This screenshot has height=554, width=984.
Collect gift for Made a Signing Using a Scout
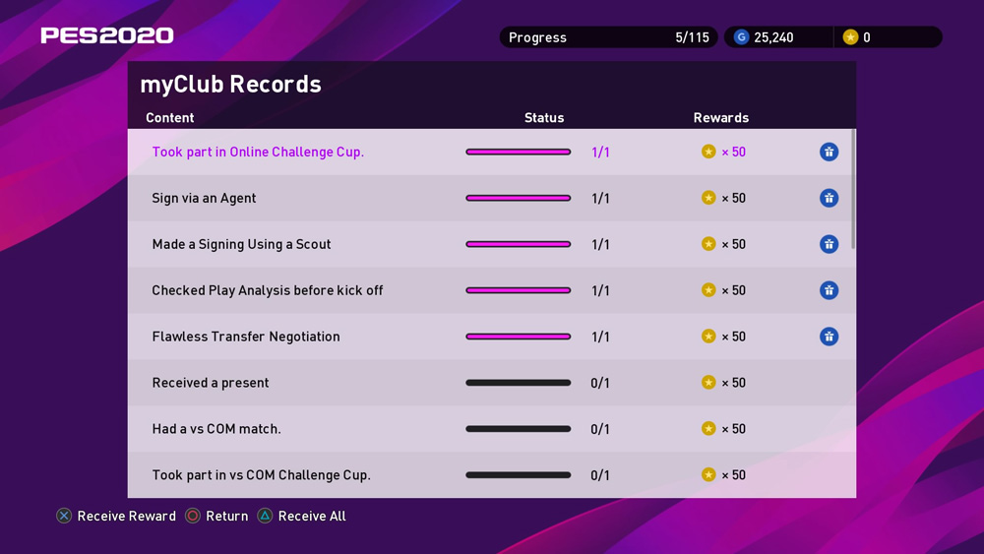coord(829,244)
